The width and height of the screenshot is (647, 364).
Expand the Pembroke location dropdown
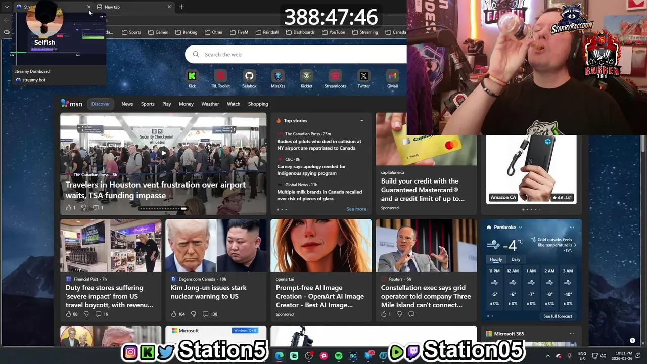[520, 227]
